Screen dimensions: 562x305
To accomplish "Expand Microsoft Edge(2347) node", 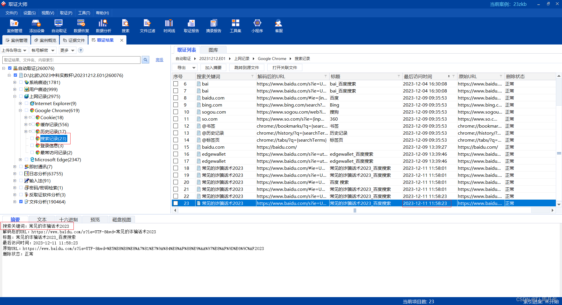I will pos(20,160).
